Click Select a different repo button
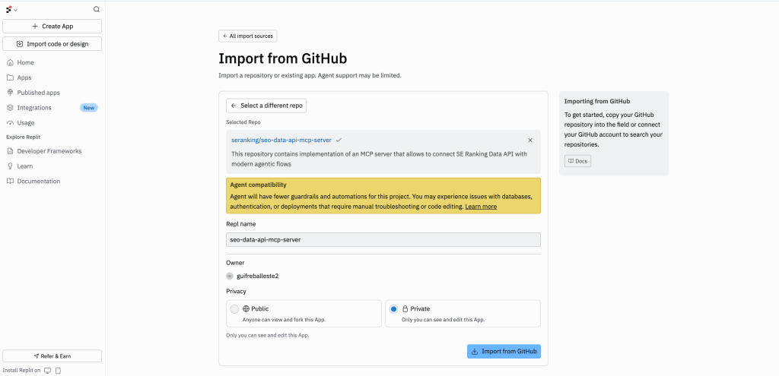 (266, 106)
